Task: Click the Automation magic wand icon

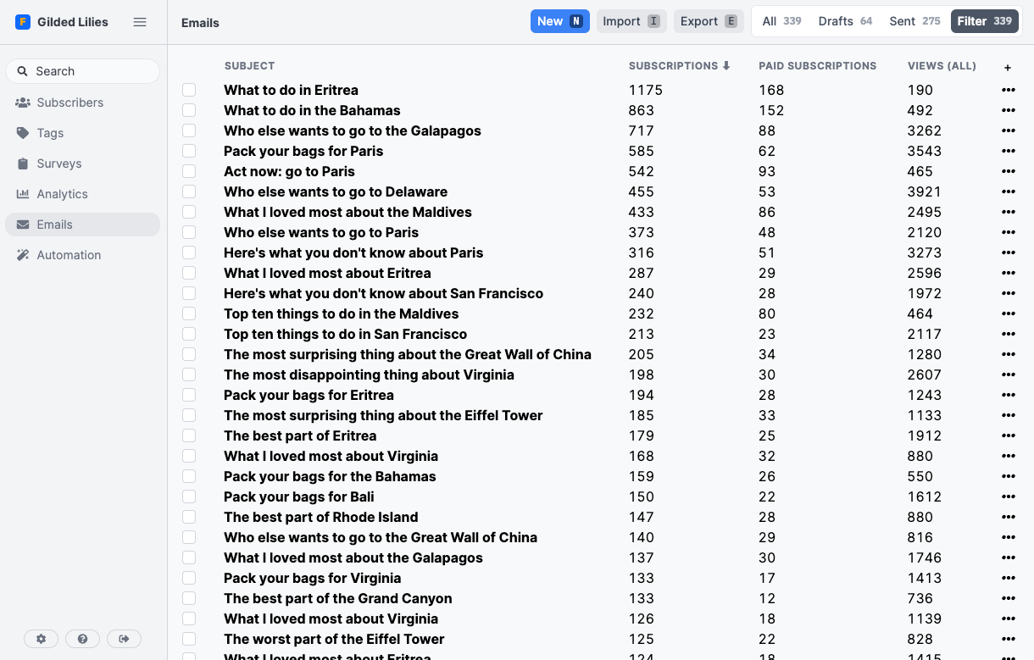Action: [x=23, y=255]
